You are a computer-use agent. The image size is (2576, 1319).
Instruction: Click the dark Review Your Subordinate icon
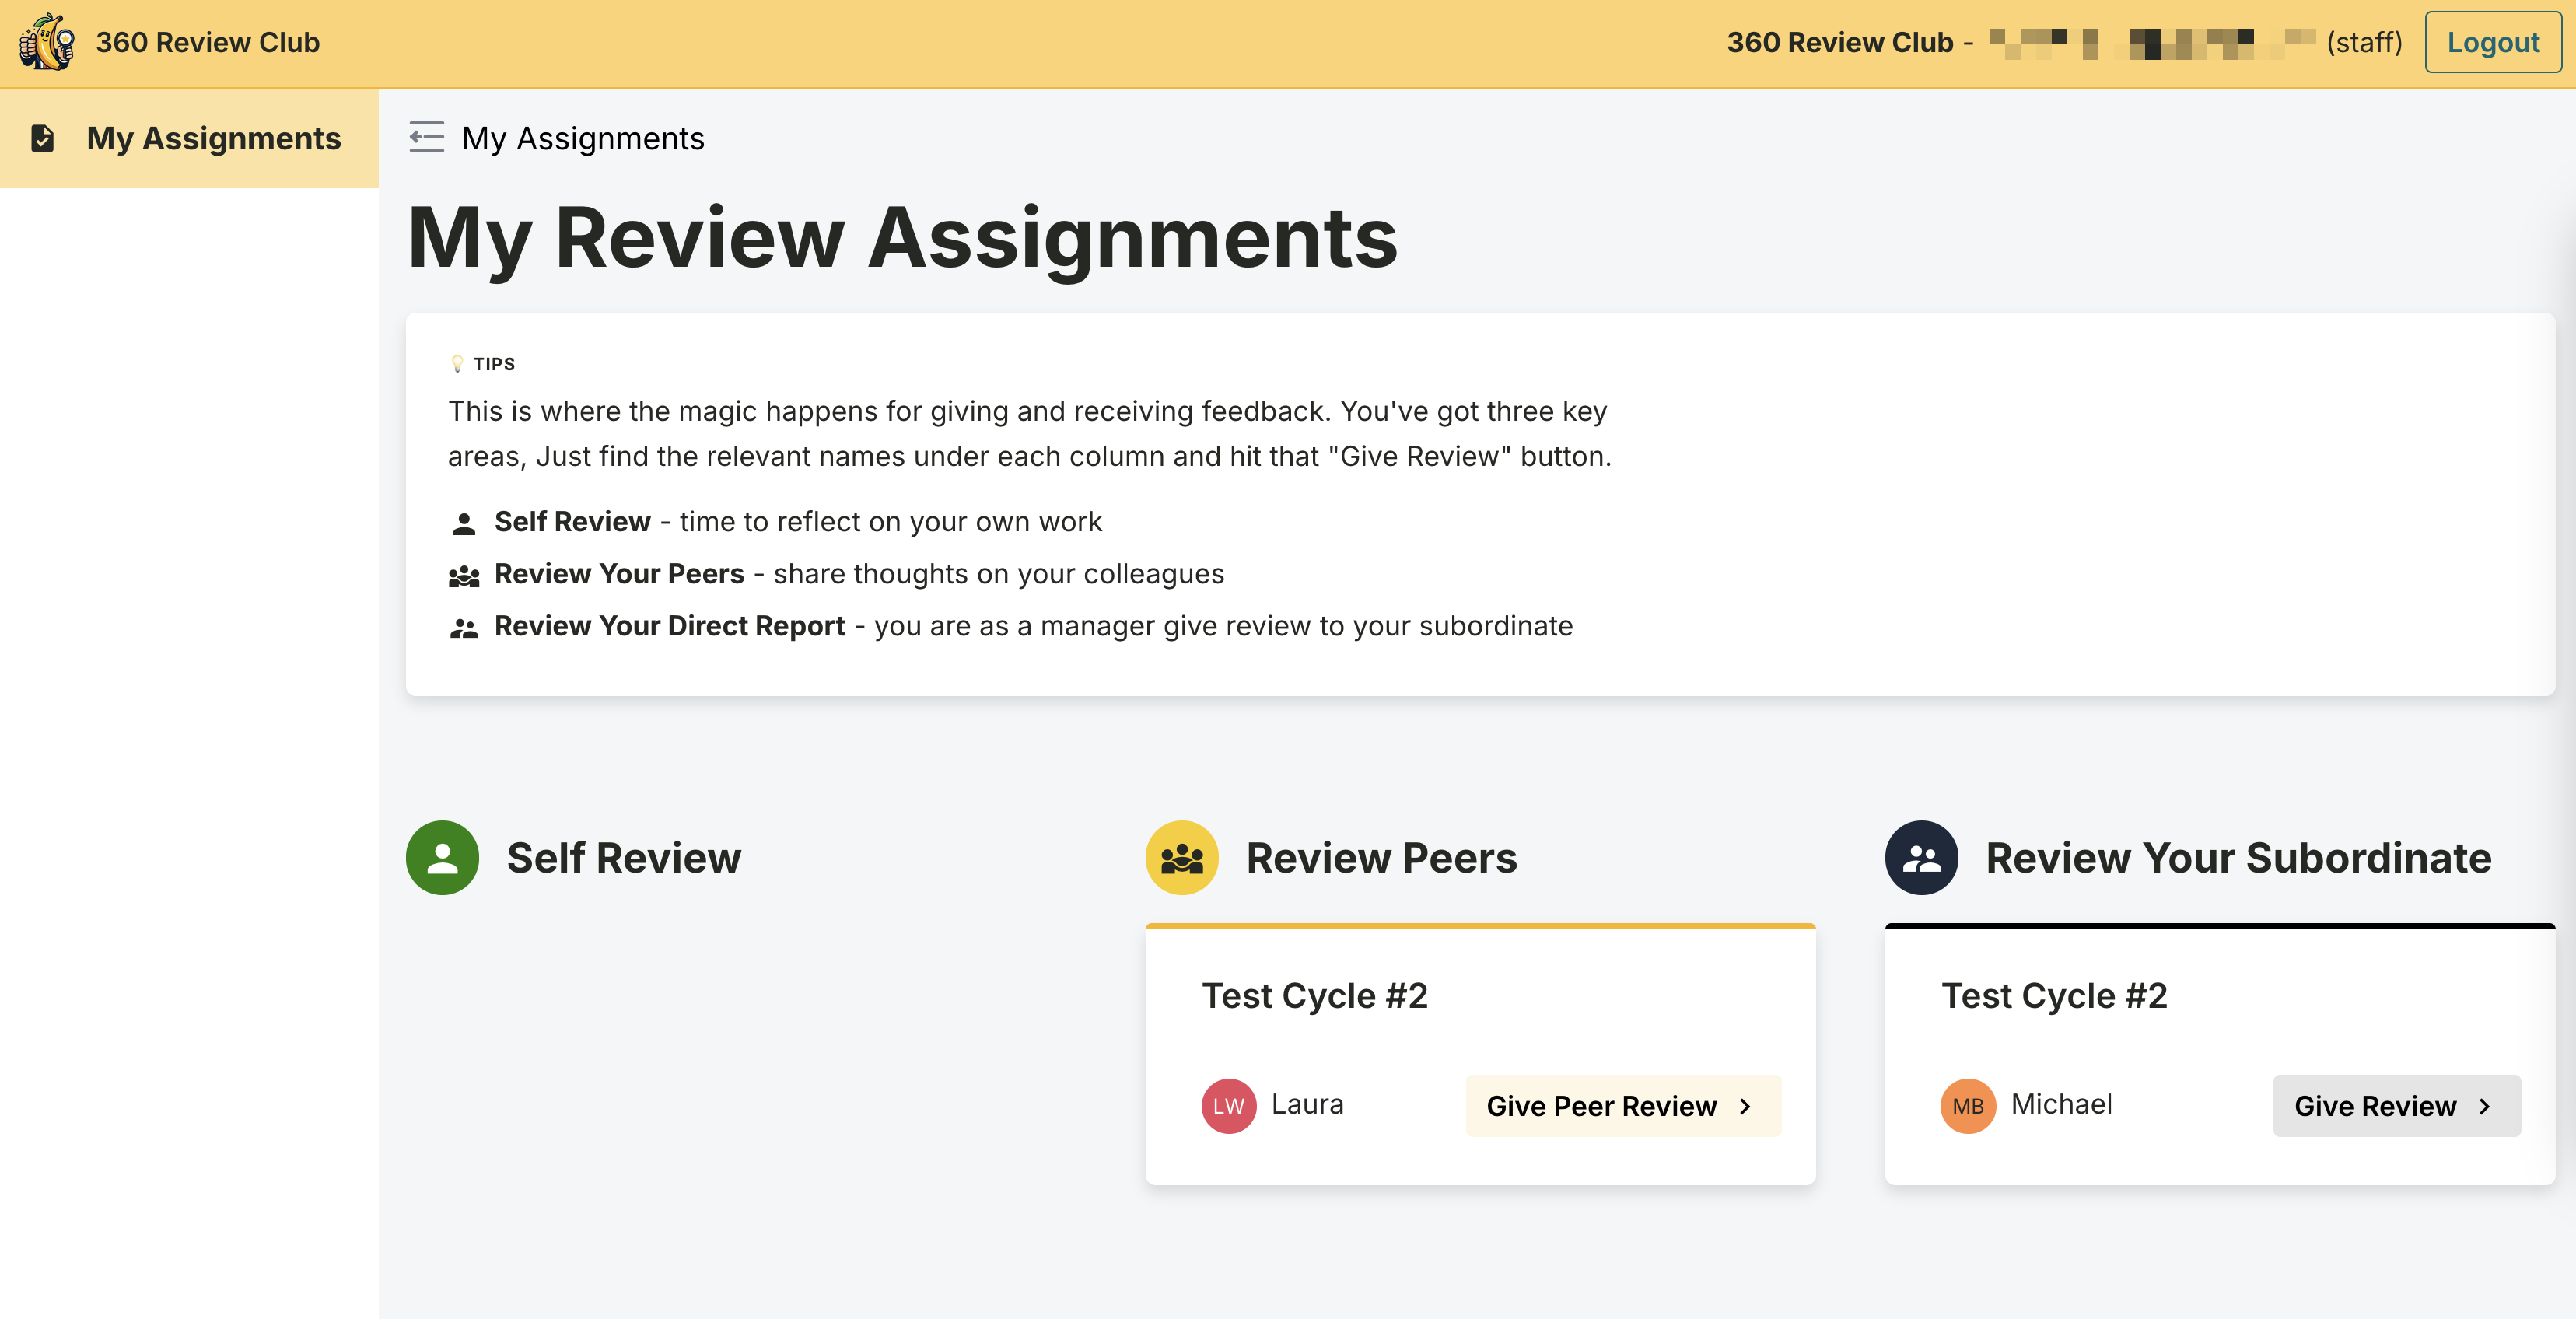pos(1920,857)
